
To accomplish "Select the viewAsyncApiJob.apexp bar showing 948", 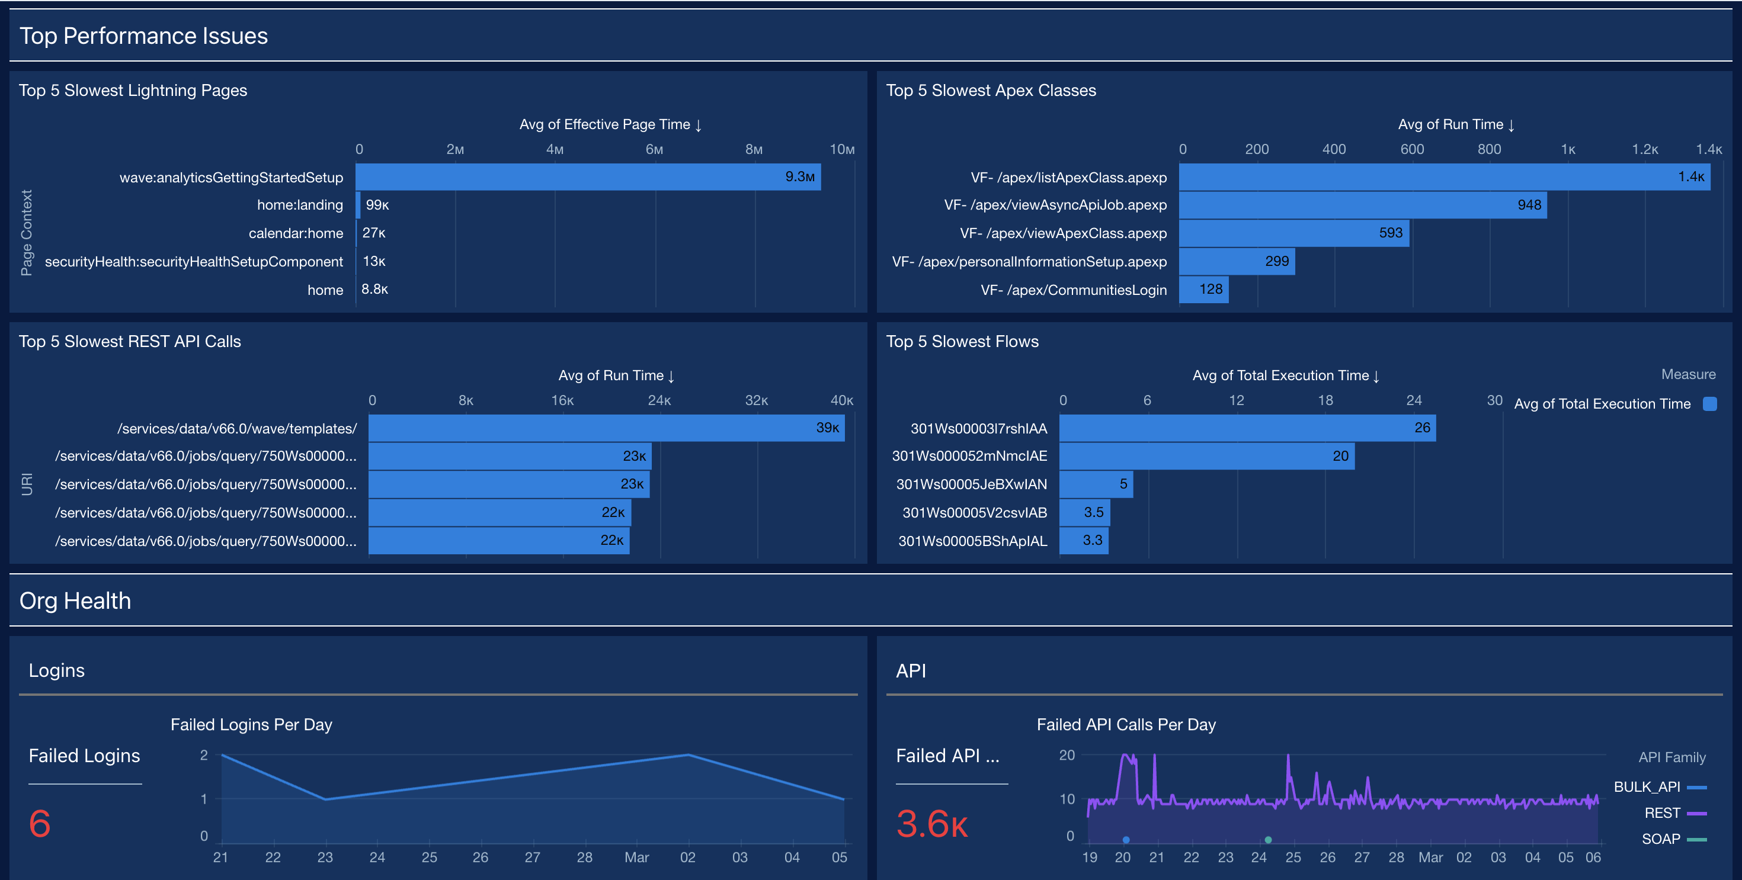I will tap(1363, 205).
